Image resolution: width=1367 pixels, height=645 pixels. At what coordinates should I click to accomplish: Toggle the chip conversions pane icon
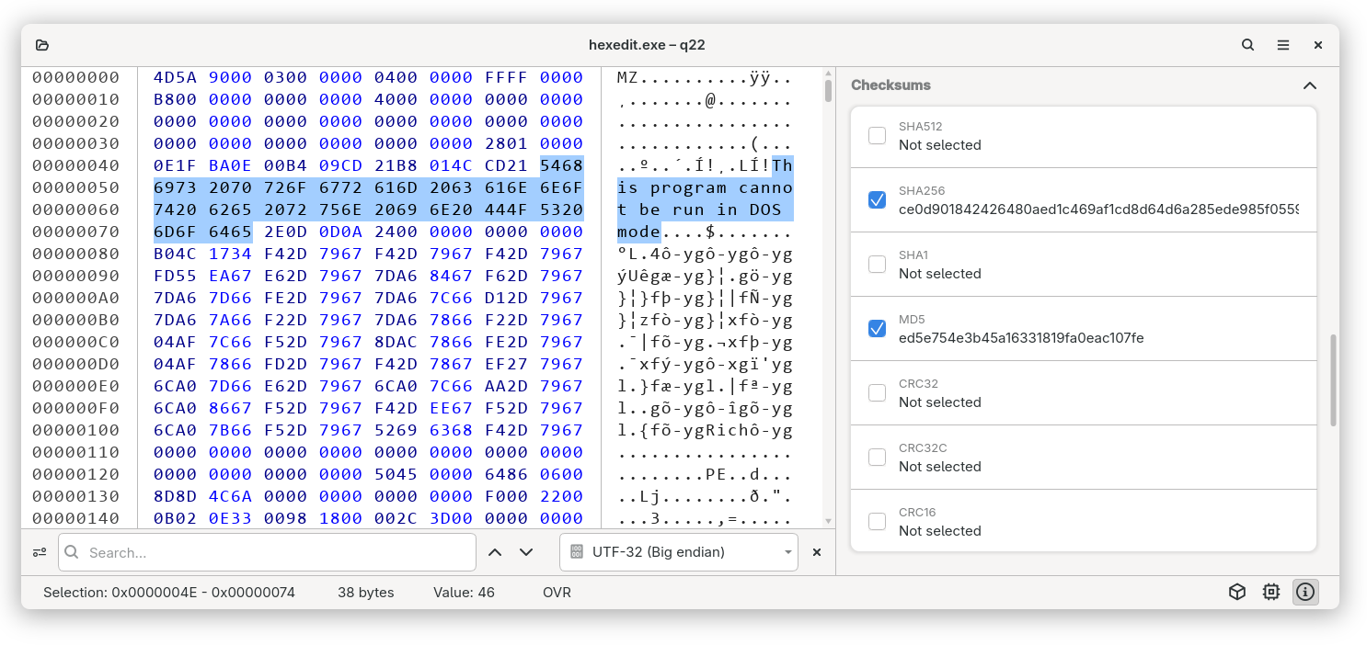point(1271,593)
